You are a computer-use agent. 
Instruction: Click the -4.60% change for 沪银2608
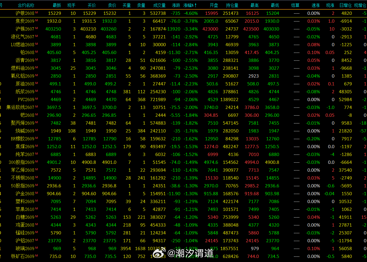point(191,13)
